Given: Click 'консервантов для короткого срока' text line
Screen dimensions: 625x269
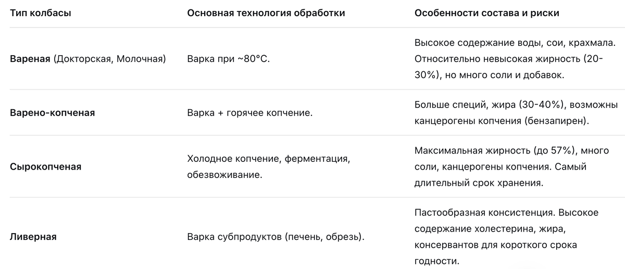Looking at the screenshot, I should click(495, 245).
